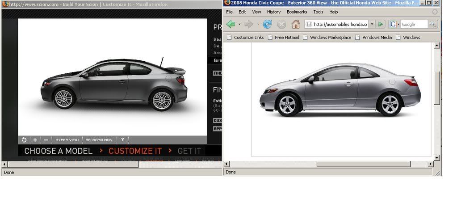Click the search magnifier icon
This screenshot has width=457, height=224.
click(432, 25)
